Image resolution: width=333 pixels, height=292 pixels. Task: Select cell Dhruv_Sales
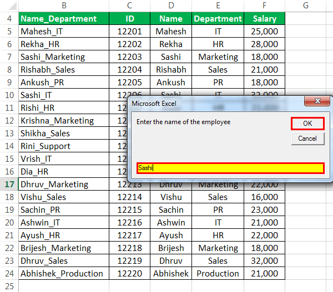[64, 260]
